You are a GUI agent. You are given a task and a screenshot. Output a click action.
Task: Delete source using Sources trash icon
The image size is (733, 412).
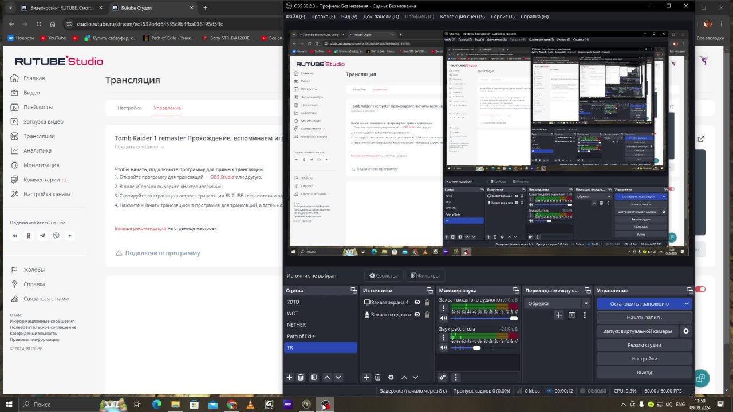(377, 377)
